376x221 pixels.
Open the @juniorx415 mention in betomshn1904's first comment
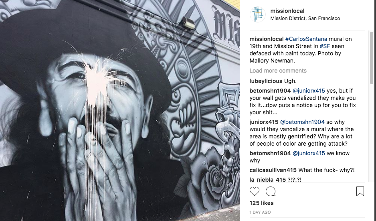pos(309,91)
